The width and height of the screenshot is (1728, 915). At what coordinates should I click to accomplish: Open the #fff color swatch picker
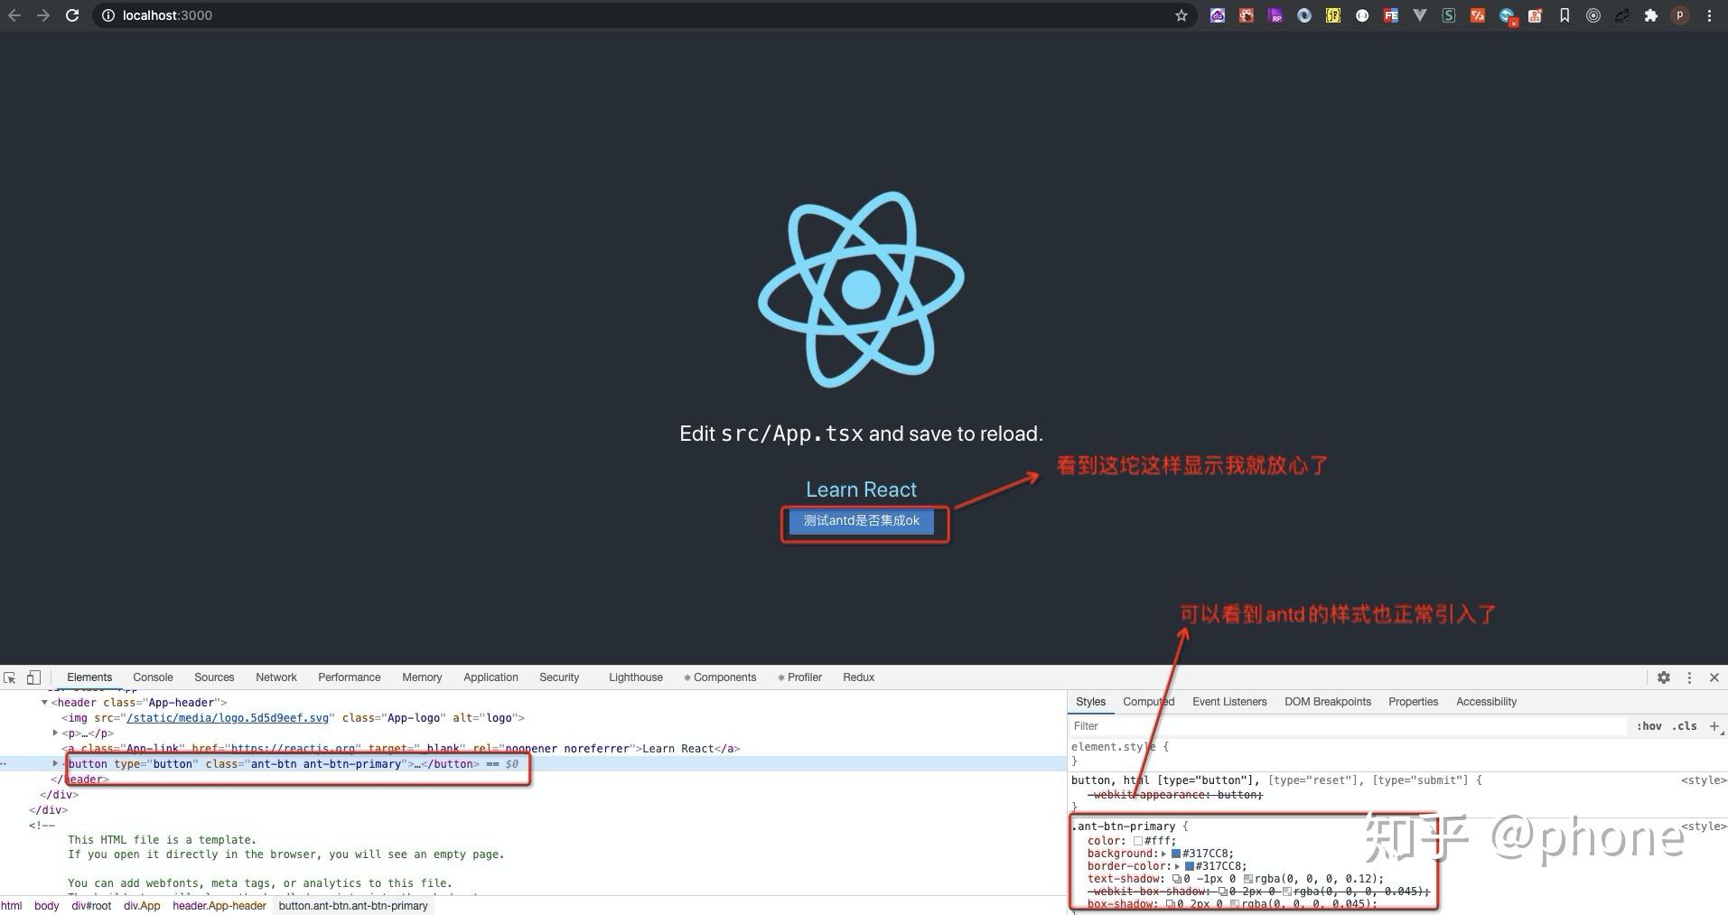1138,841
